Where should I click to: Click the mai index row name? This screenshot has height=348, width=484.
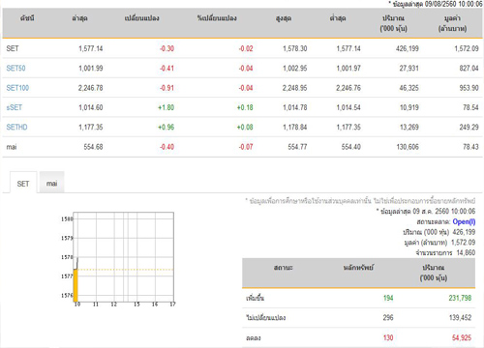(x=12, y=147)
